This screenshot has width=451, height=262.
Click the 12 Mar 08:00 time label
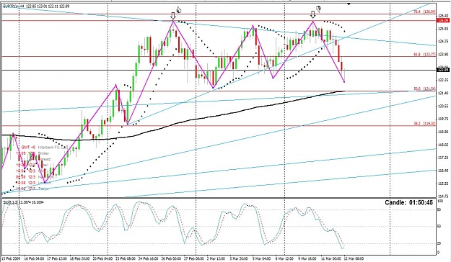click(x=354, y=258)
